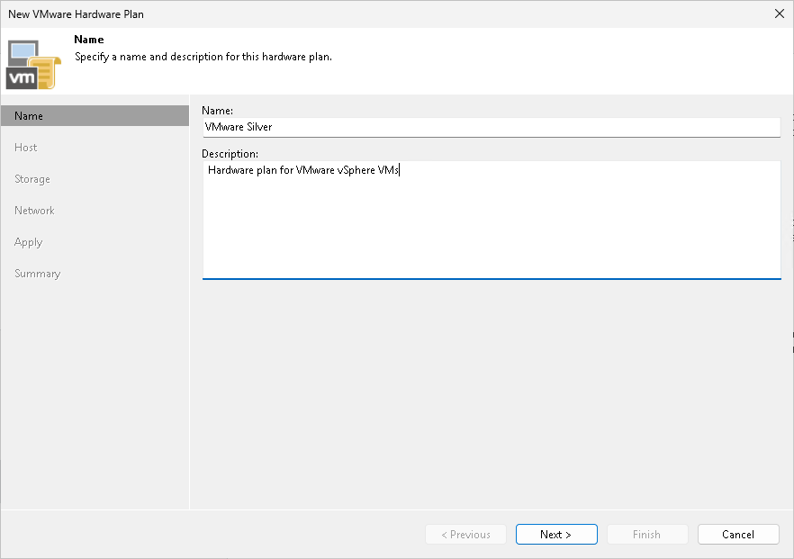Click after the text Hardware plan for VMware vSphere VMs
The width and height of the screenshot is (794, 559).
400,170
